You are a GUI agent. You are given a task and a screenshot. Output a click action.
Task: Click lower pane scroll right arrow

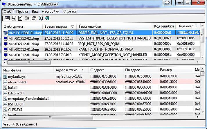[197, 117]
